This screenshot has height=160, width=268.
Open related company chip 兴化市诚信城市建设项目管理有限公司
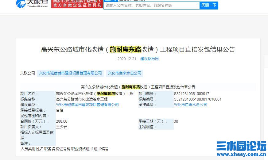(x=70, y=73)
